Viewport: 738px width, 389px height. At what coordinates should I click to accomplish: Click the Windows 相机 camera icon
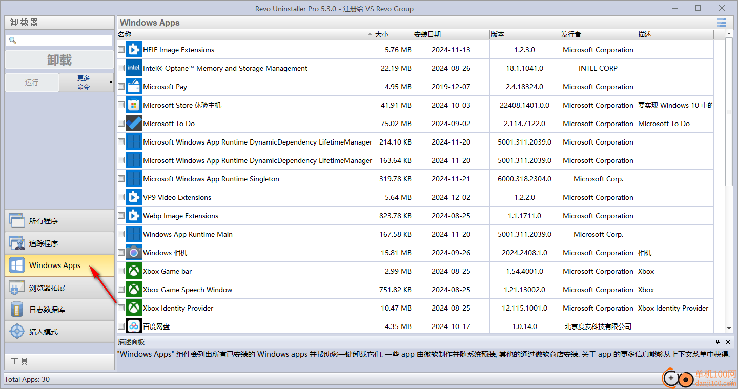pyautogui.click(x=133, y=253)
